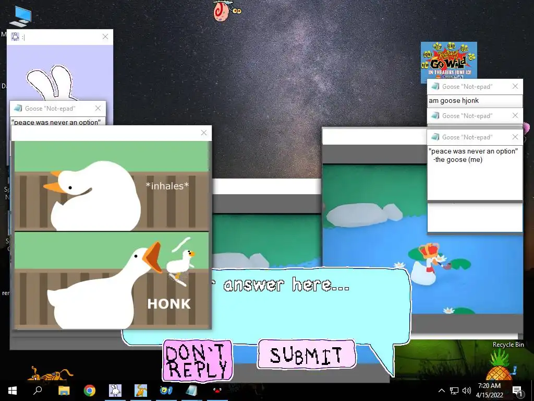Click the bunny ears drawing in the ':|' window
This screenshot has height=401, width=534.
pos(51,84)
